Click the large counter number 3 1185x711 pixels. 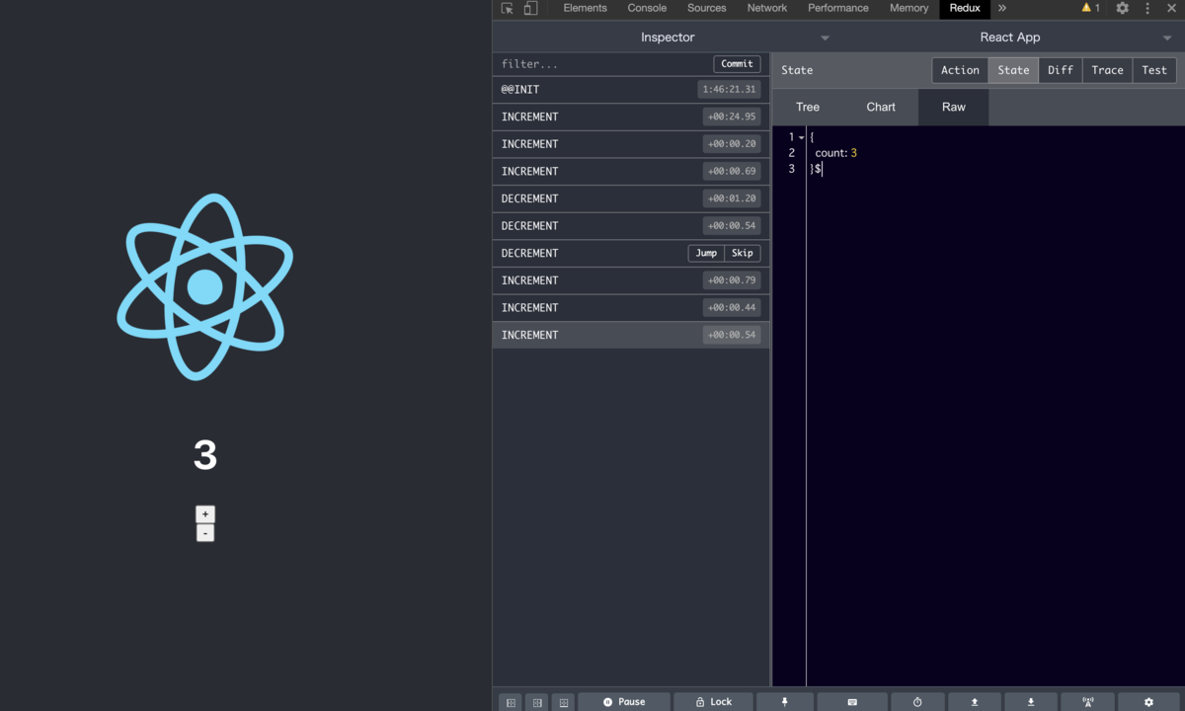pos(204,455)
